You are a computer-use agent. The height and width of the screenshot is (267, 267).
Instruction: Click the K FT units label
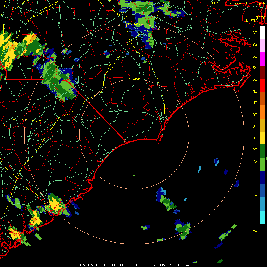tap(251, 20)
